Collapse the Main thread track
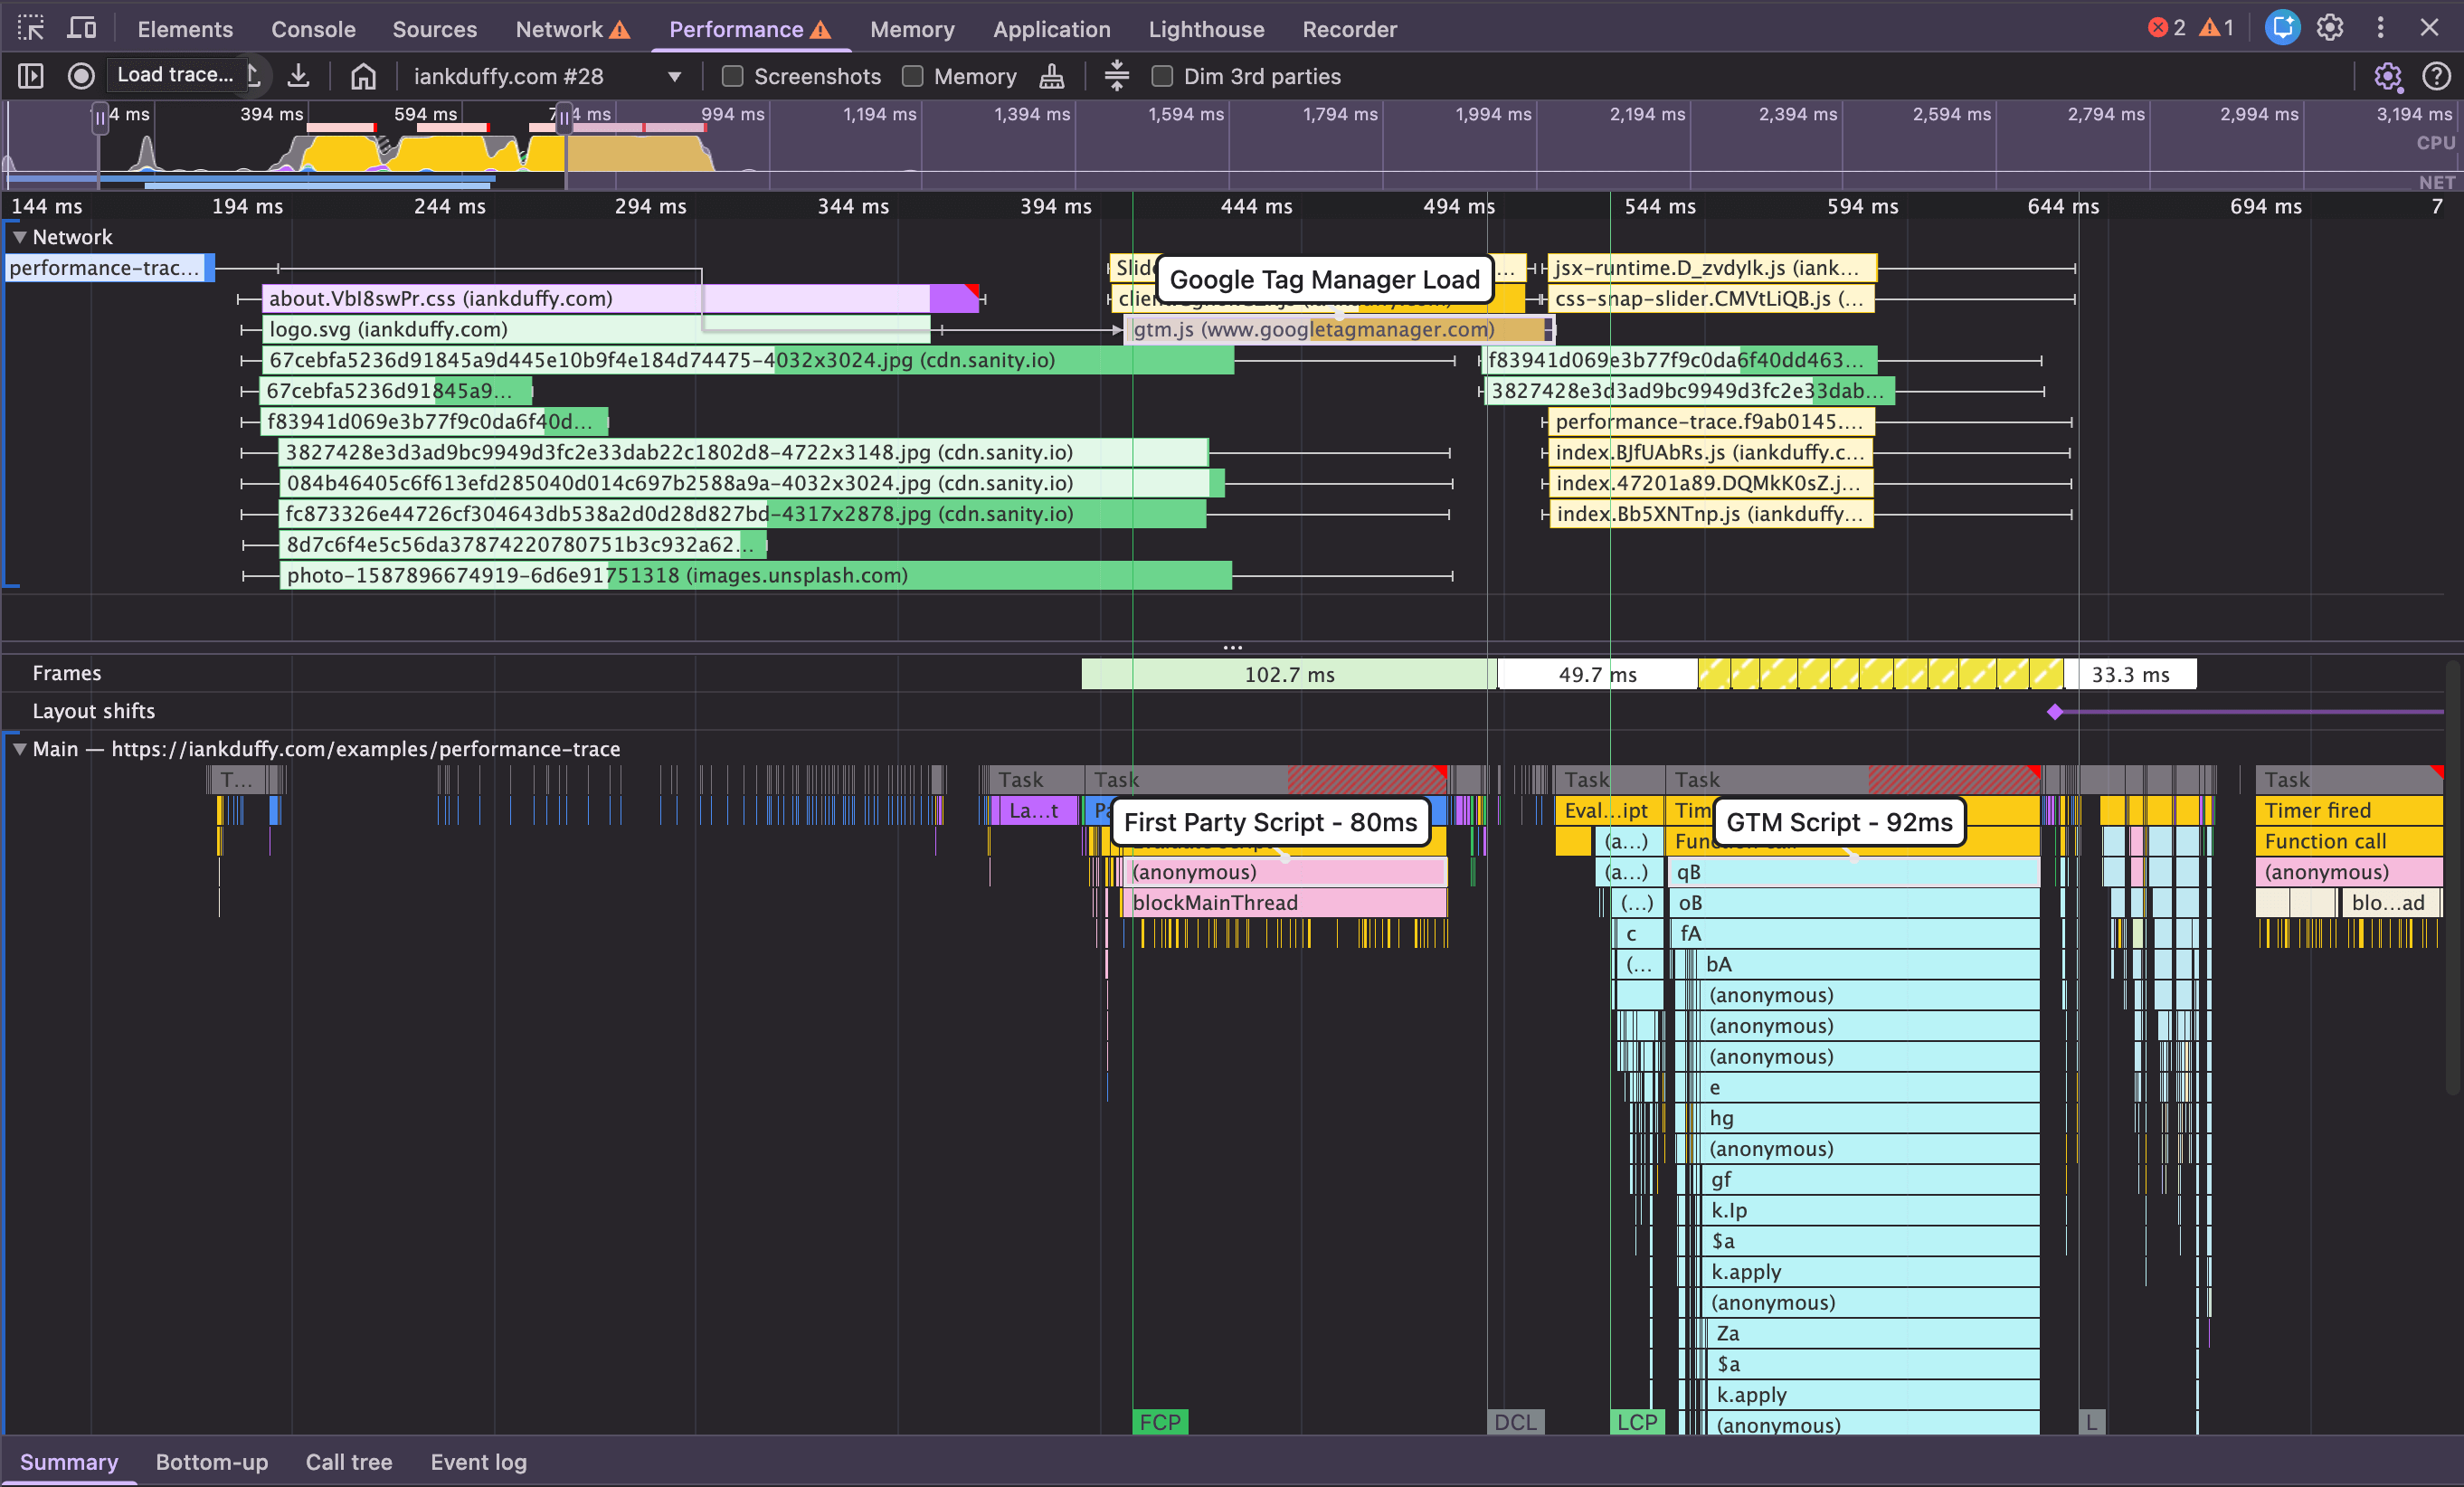The image size is (2464, 1487). tap(19, 749)
